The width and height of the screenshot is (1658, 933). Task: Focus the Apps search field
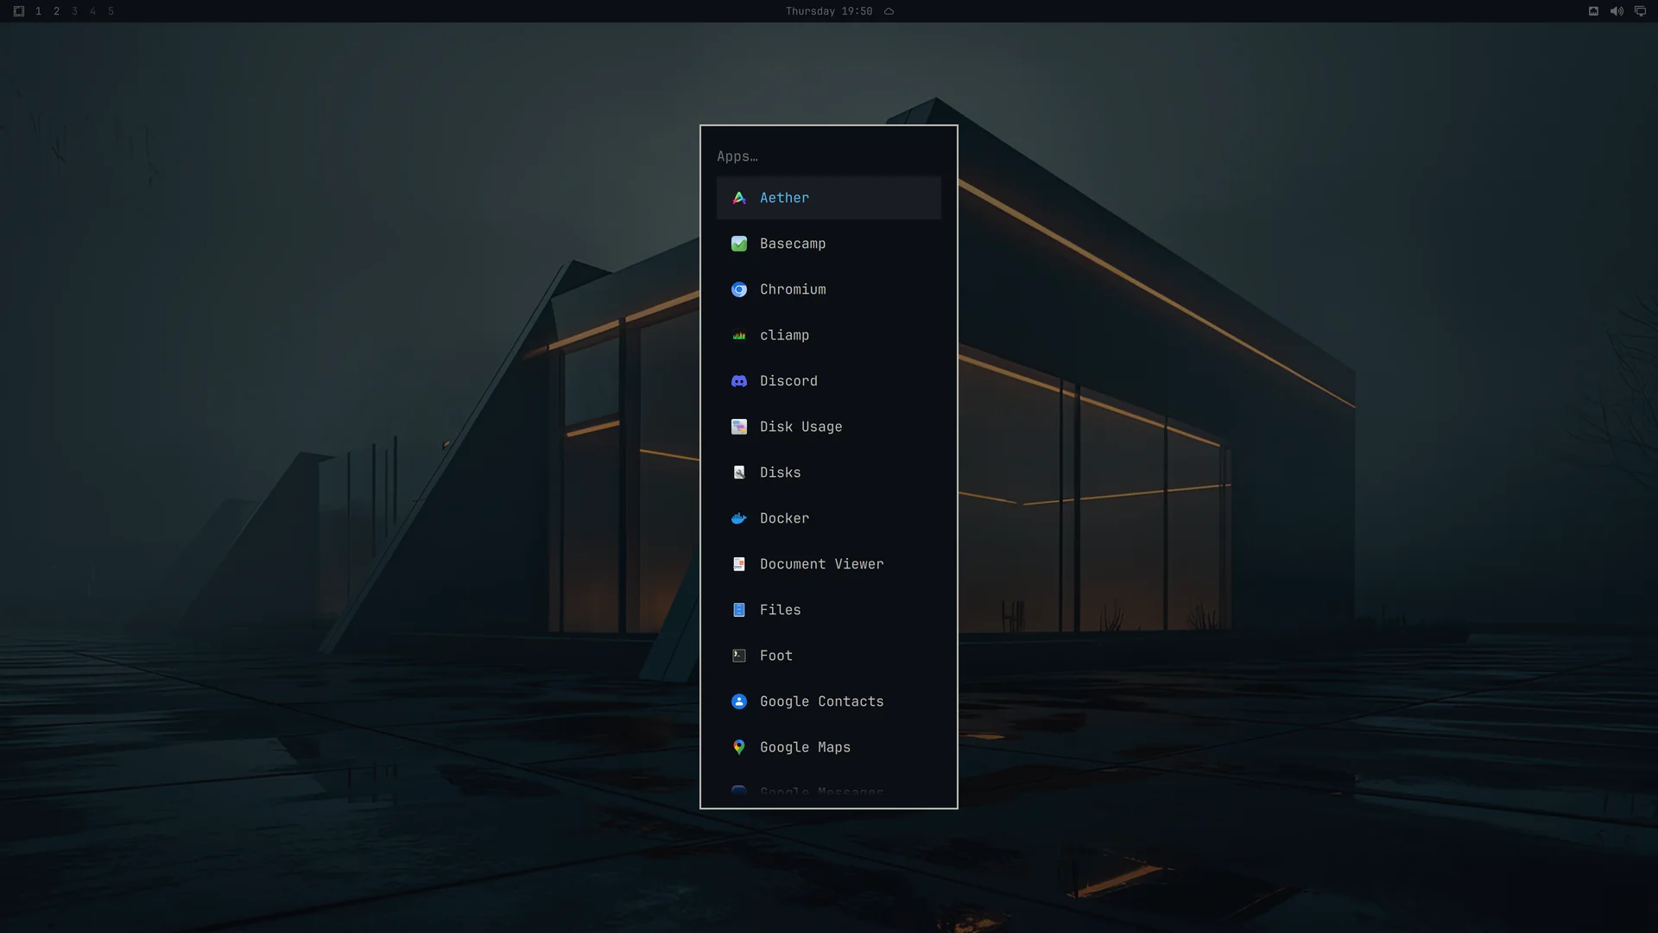829,156
